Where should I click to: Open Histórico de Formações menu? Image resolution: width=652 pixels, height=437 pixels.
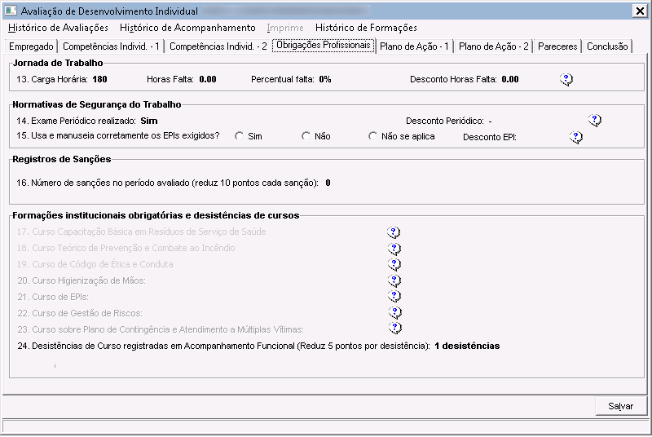coord(366,28)
